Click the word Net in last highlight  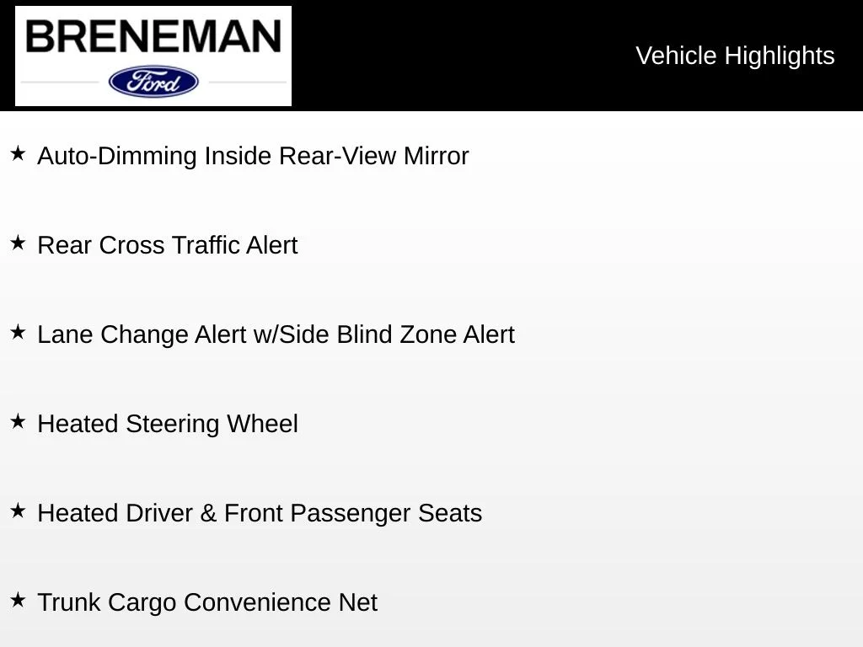[358, 602]
